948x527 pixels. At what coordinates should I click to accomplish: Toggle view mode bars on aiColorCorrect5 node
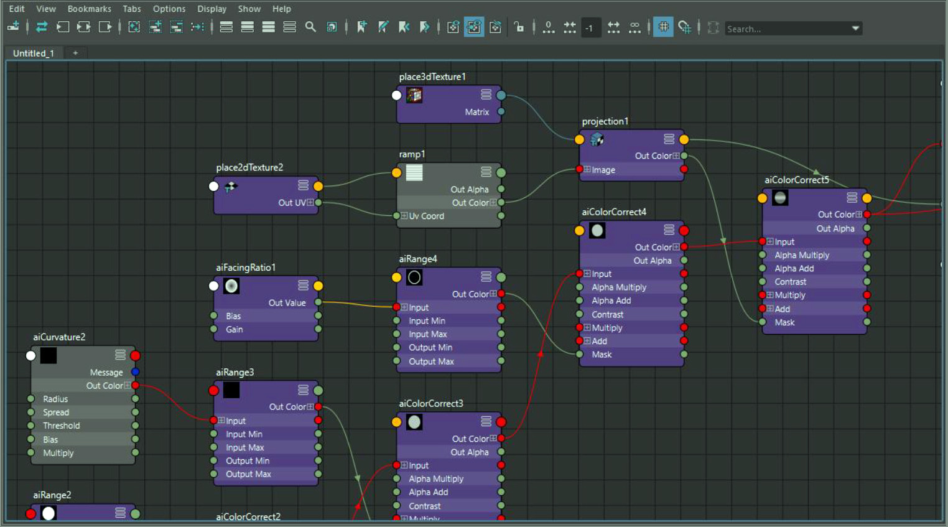click(x=852, y=197)
